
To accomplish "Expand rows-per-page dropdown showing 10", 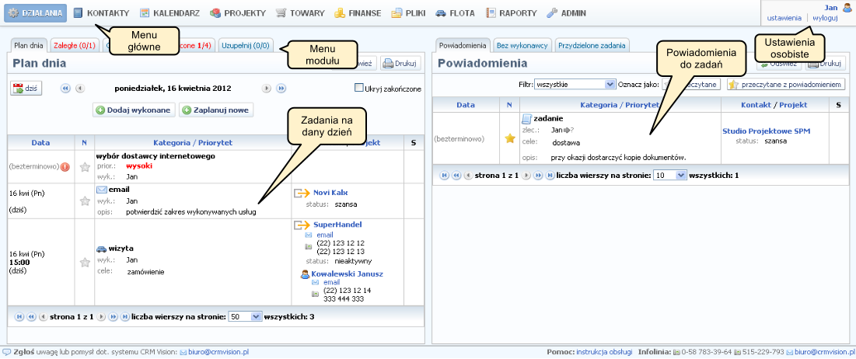I will [671, 176].
